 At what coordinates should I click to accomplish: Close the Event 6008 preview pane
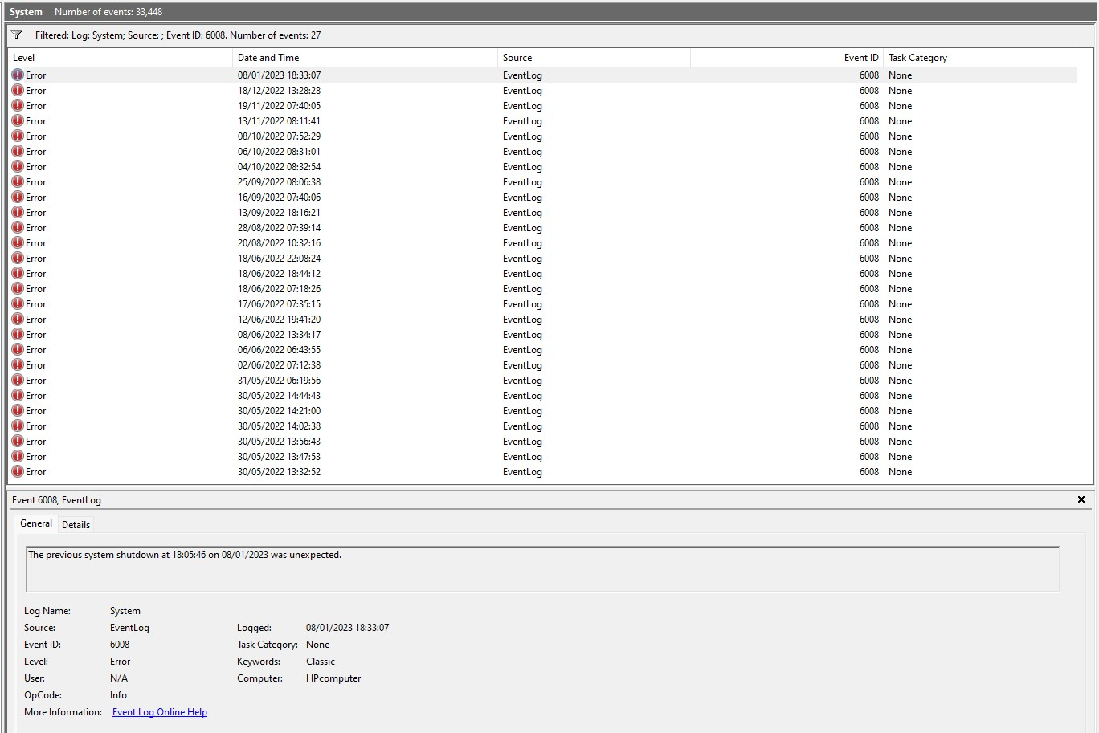pyautogui.click(x=1081, y=499)
